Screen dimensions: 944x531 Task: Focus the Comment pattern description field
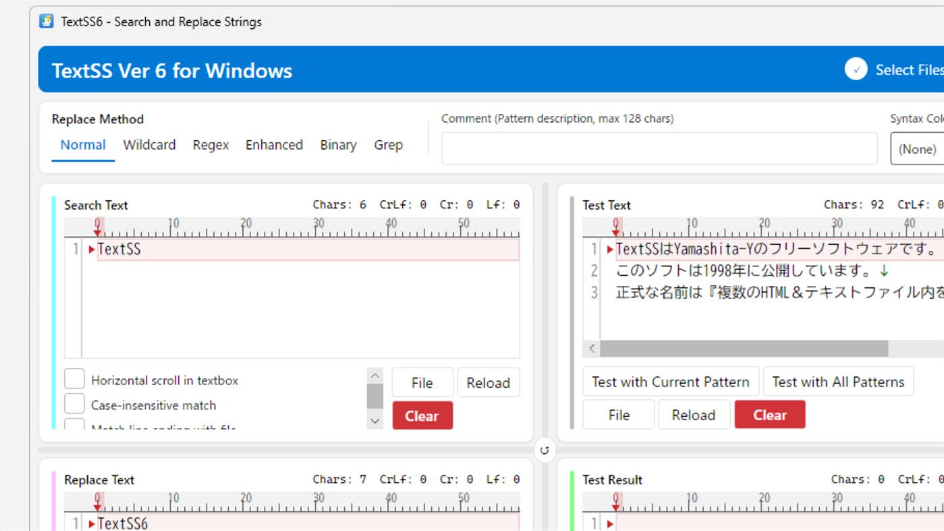click(x=659, y=148)
